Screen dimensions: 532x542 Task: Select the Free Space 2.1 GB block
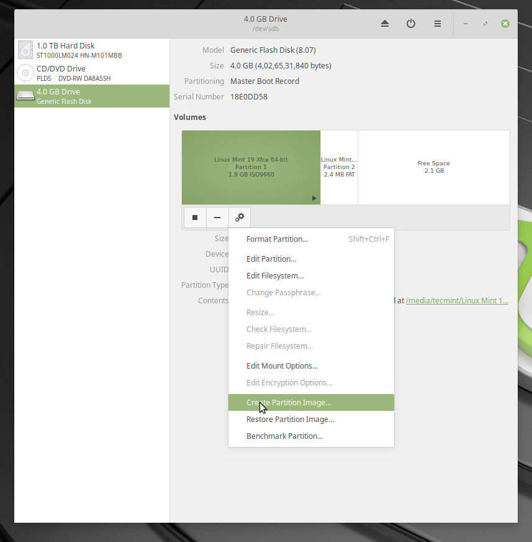pos(433,167)
